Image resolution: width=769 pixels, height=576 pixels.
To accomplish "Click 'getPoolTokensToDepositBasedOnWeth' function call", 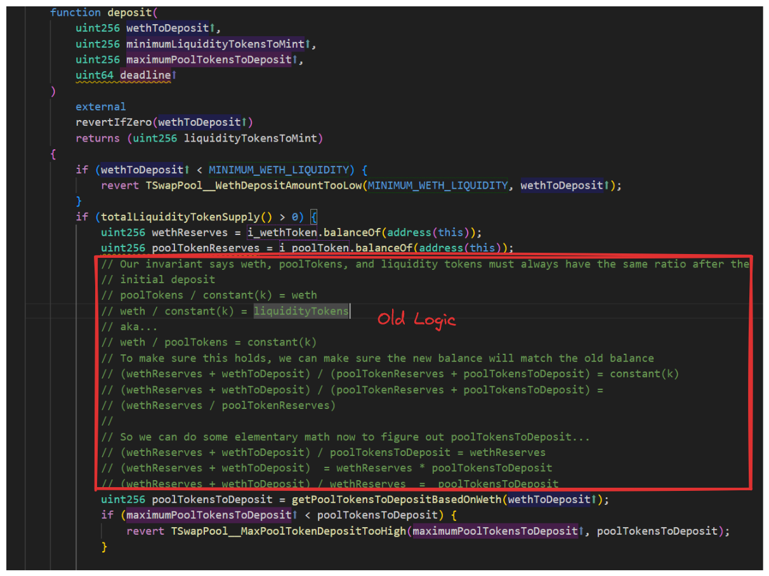I will (x=397, y=500).
